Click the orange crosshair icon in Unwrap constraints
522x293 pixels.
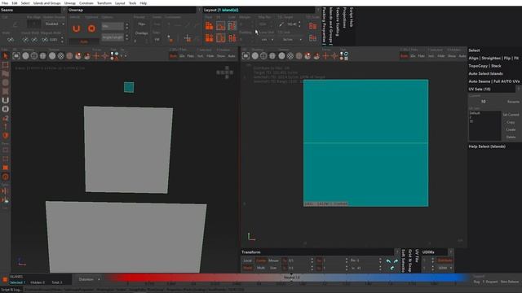pos(188,38)
